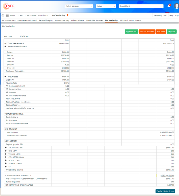This screenshot has height=196, width=179.
Task: Open the notifications bell
Action: [x=169, y=6]
